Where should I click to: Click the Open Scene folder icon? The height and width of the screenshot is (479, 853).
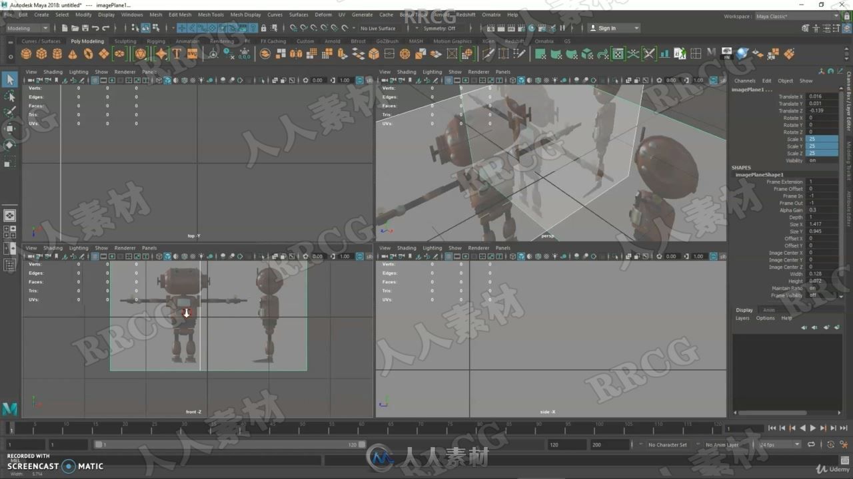point(75,28)
